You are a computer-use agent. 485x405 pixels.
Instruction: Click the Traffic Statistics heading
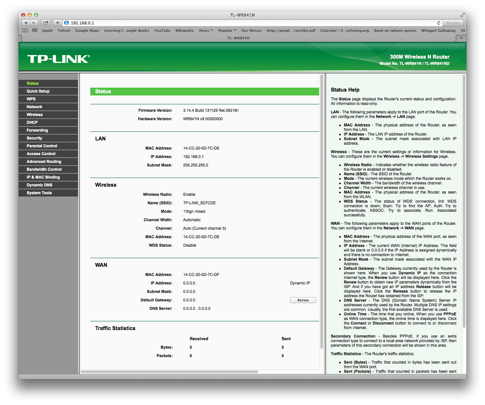point(115,328)
